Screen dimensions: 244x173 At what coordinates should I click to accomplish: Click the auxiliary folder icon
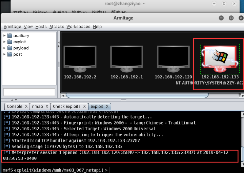pos(10,36)
